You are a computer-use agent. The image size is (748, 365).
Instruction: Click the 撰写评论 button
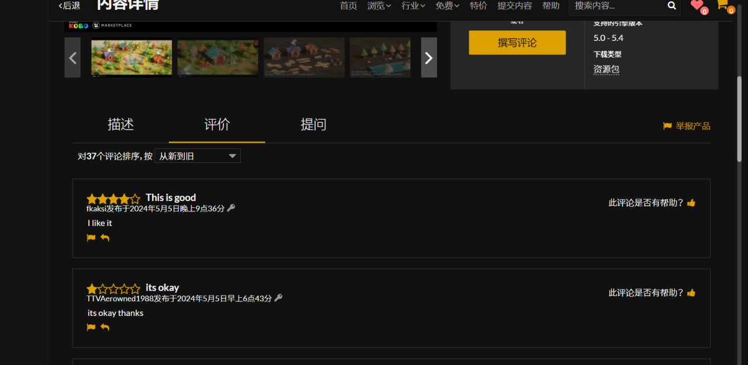coord(517,43)
